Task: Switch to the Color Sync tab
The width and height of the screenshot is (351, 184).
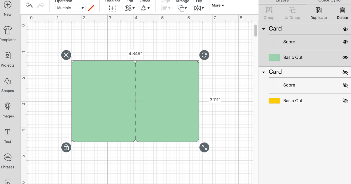Action: click(329, 1)
